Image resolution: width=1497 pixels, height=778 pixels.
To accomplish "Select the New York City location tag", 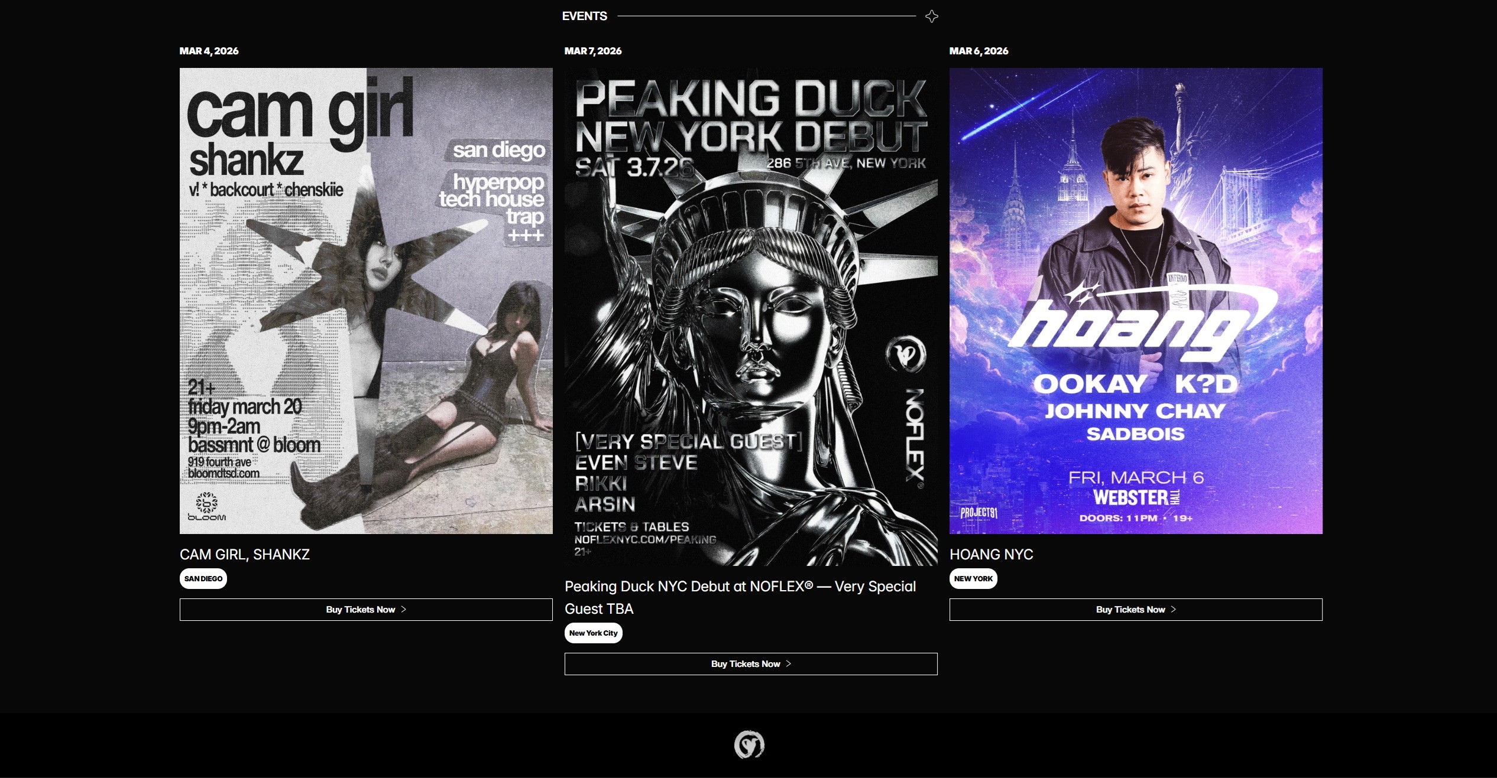I will [593, 633].
